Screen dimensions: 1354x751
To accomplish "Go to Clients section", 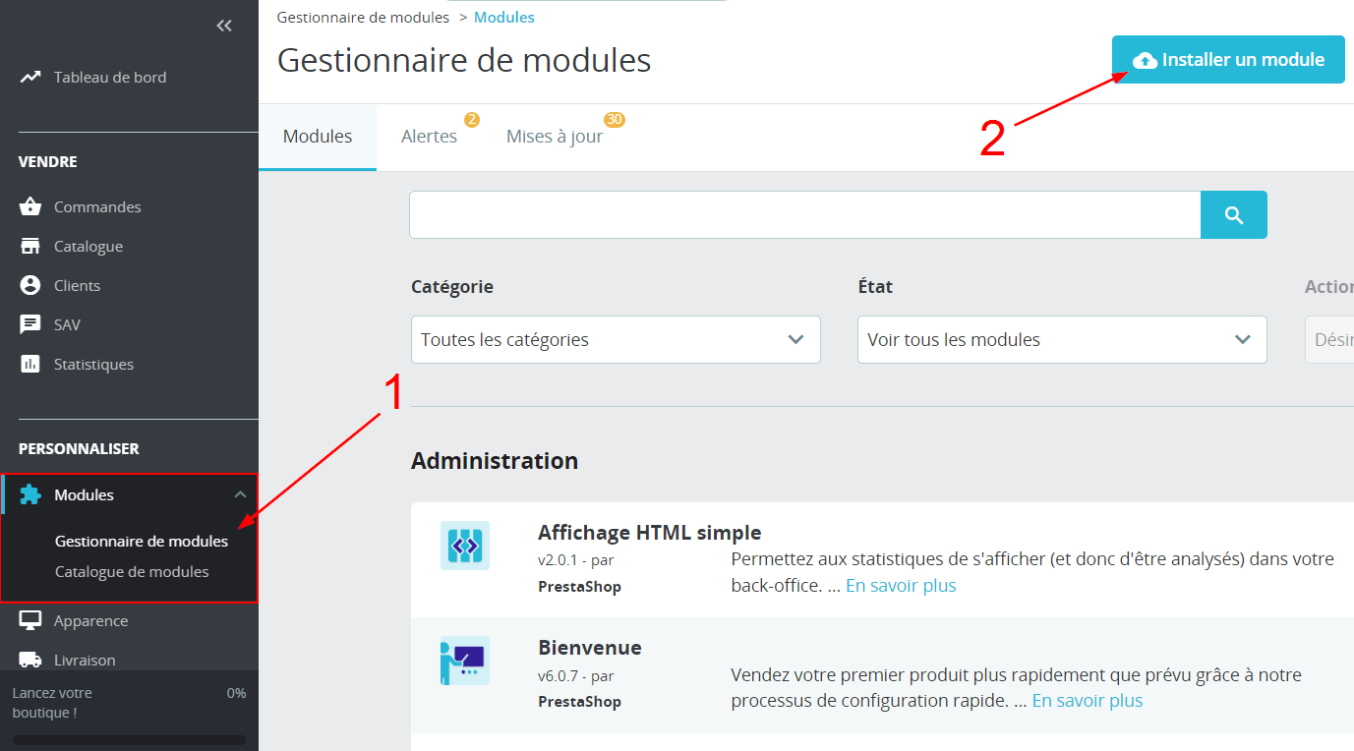I will (77, 286).
